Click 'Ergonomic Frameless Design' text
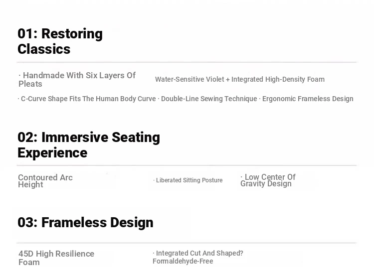 (308, 99)
